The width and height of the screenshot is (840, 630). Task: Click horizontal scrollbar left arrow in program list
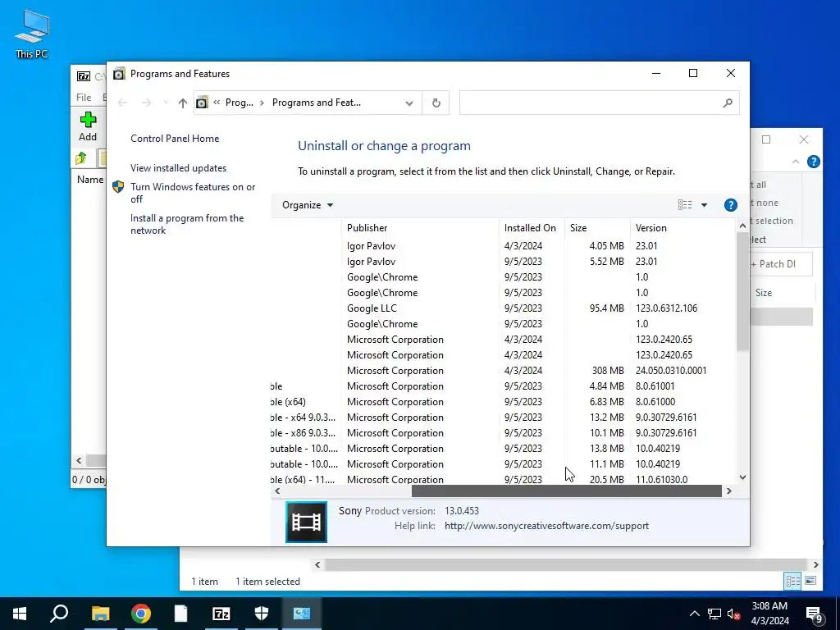coord(277,491)
